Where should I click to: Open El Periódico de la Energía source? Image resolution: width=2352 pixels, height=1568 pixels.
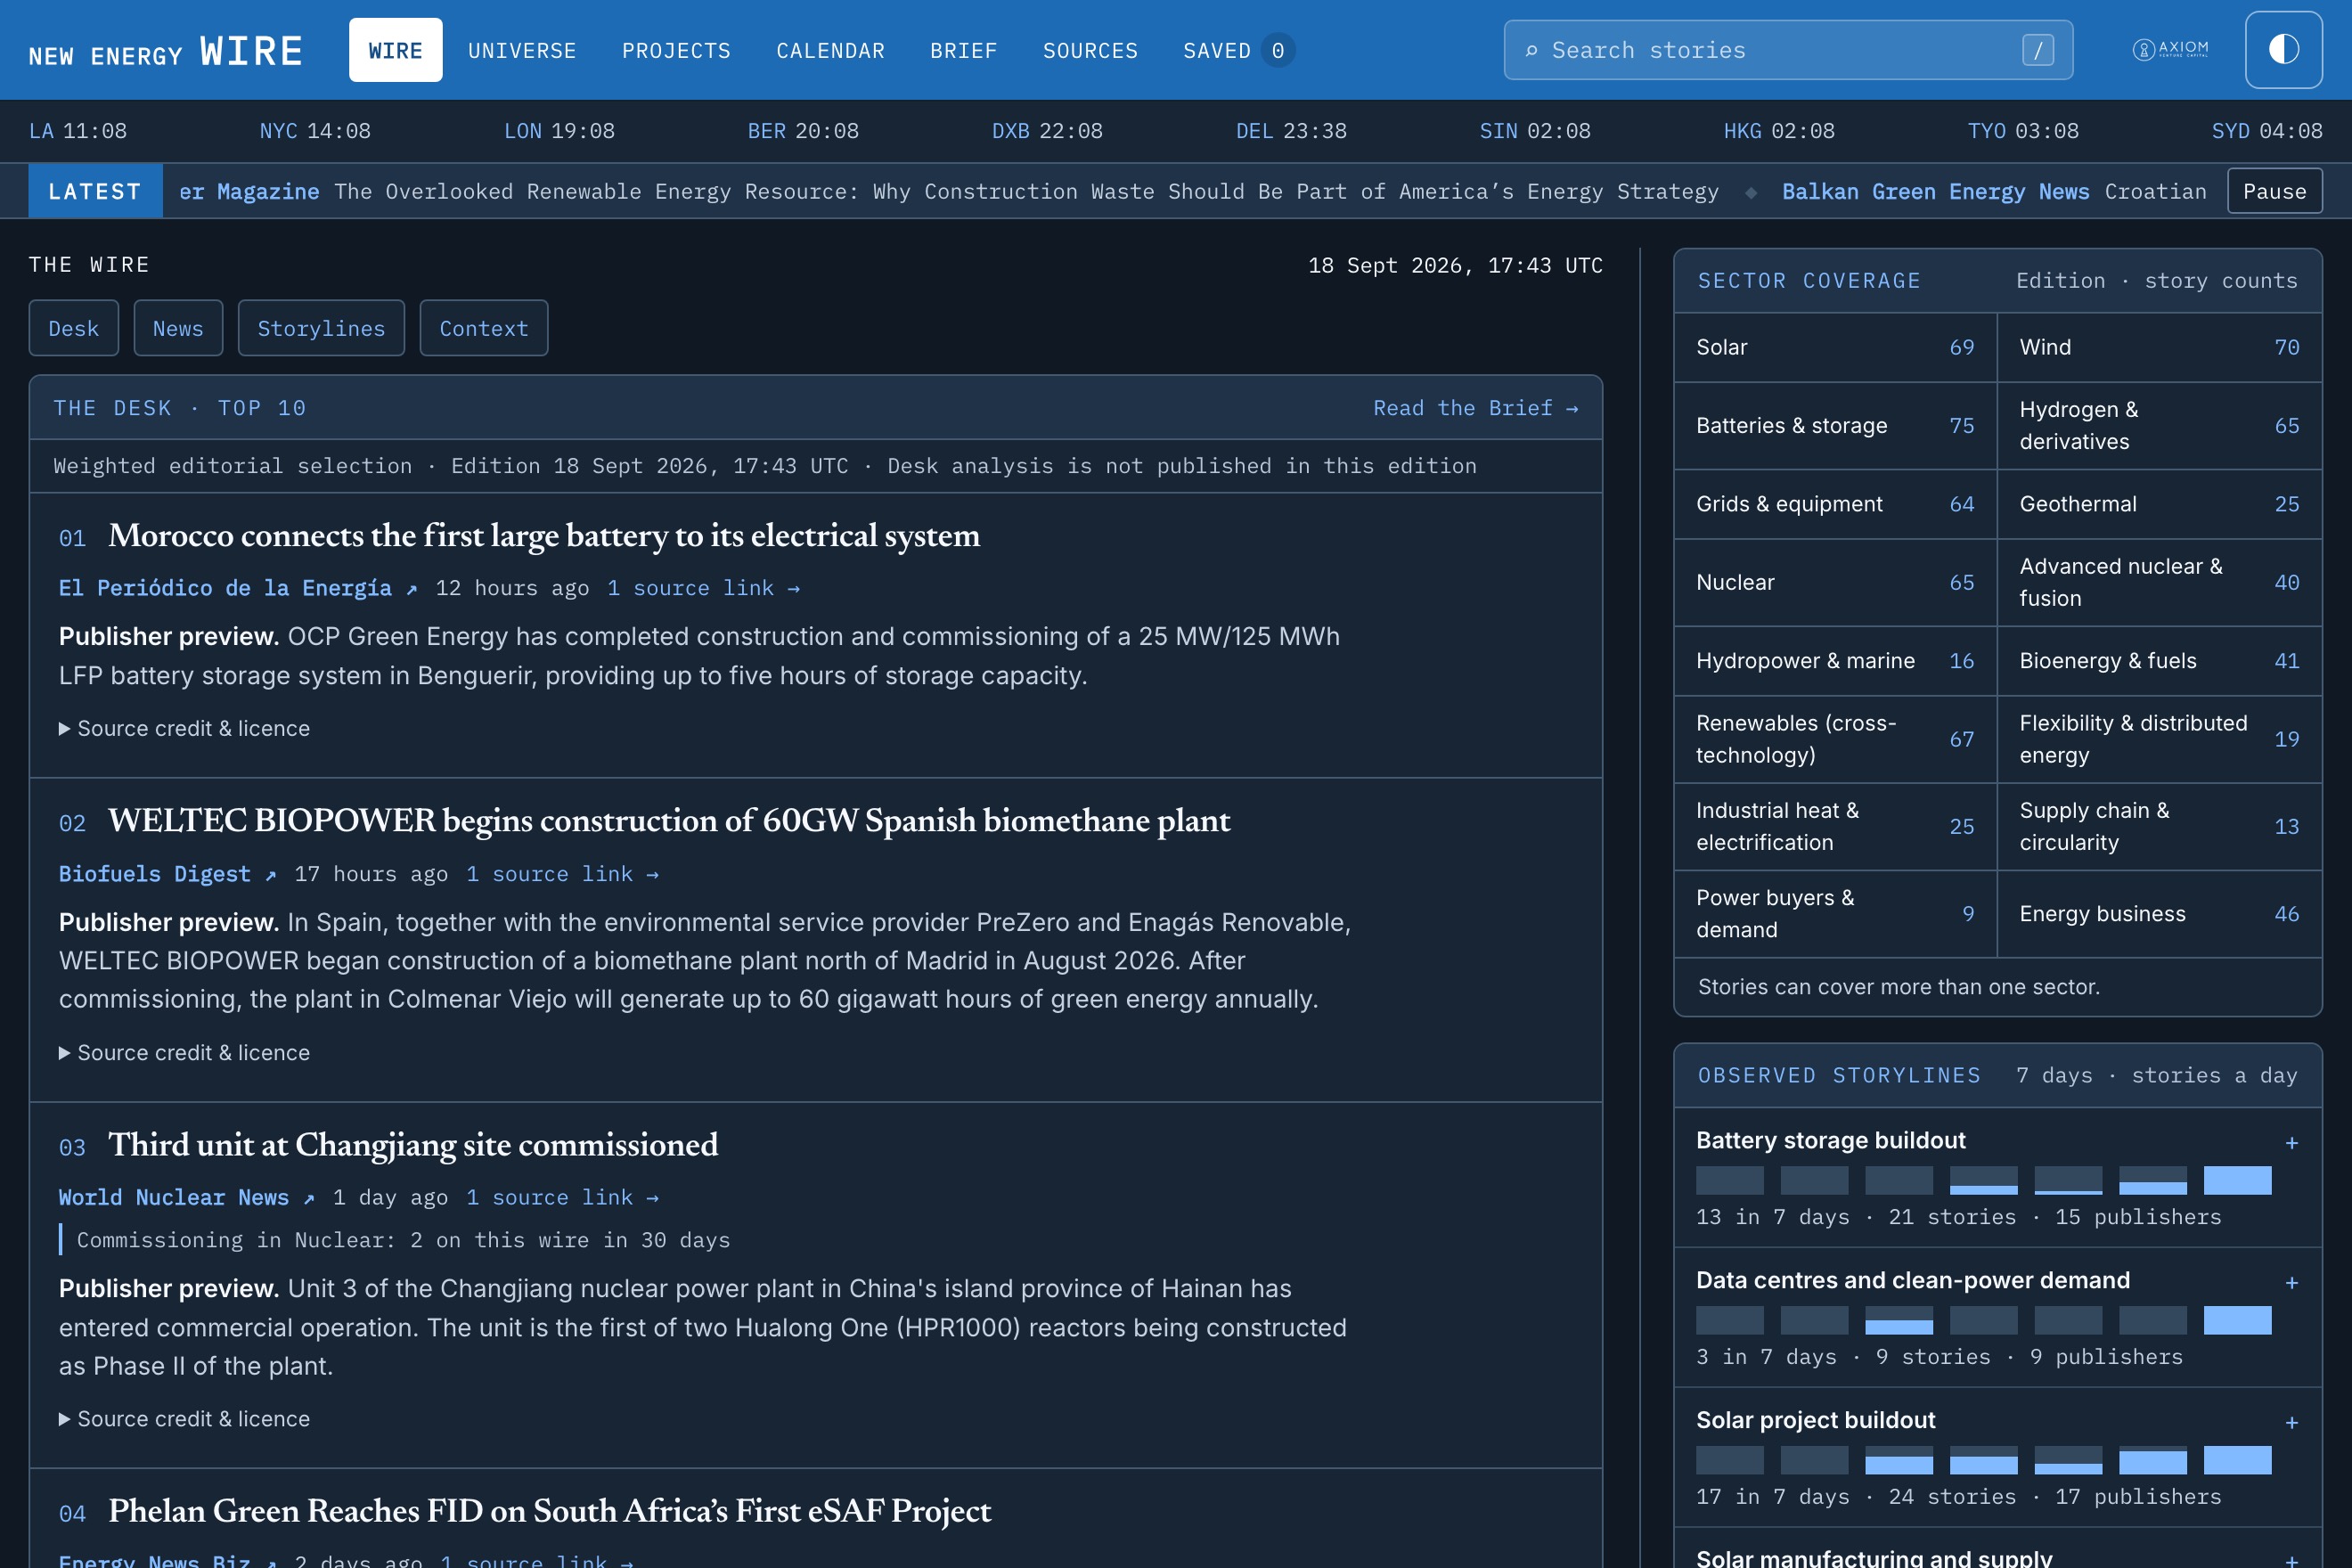[x=237, y=588]
